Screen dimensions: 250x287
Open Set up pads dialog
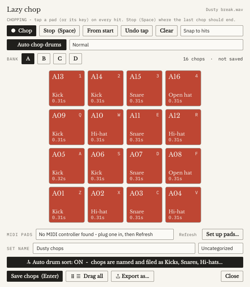pyautogui.click(x=222, y=234)
